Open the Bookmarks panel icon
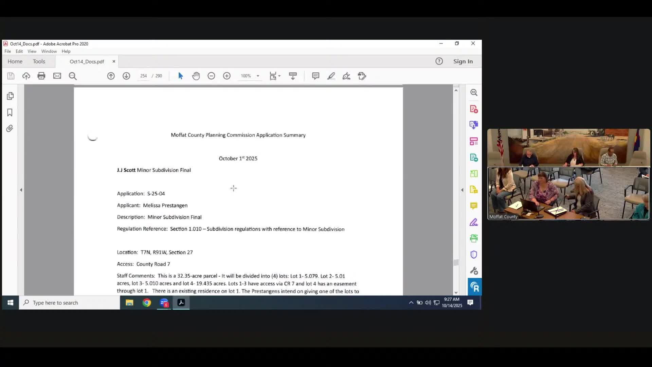Viewport: 652px width, 367px height. tap(10, 112)
